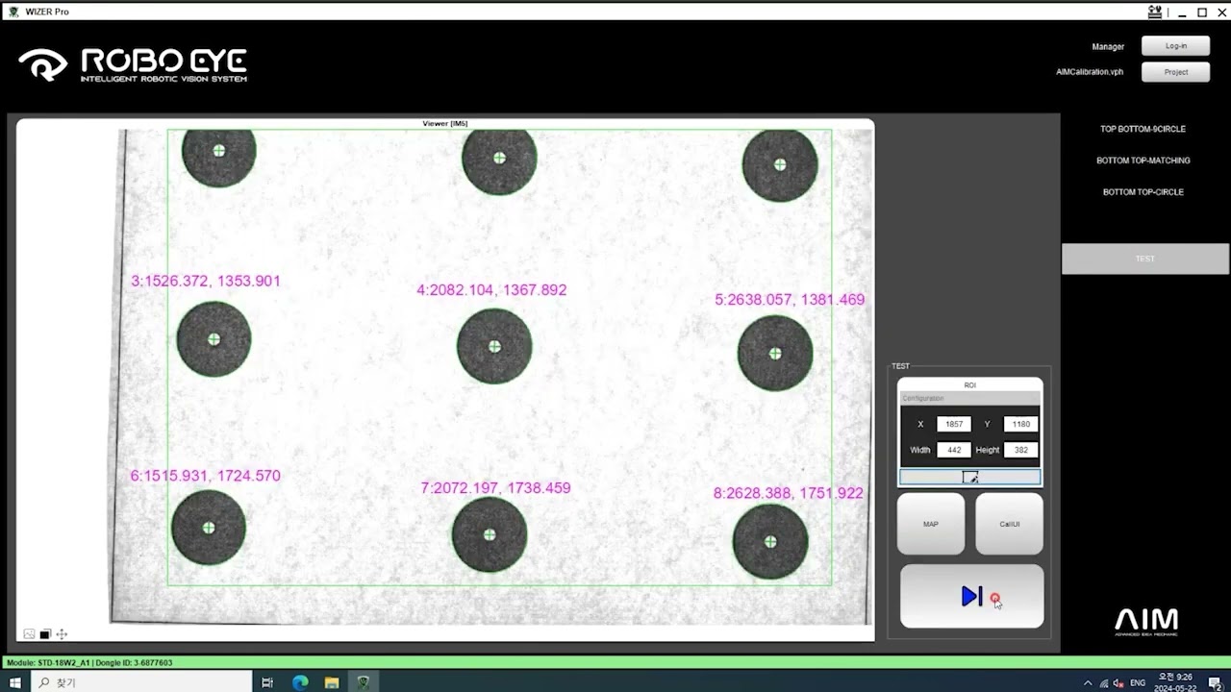Show hidden system tray icons
Viewport: 1231px width, 692px height.
[x=1088, y=683]
